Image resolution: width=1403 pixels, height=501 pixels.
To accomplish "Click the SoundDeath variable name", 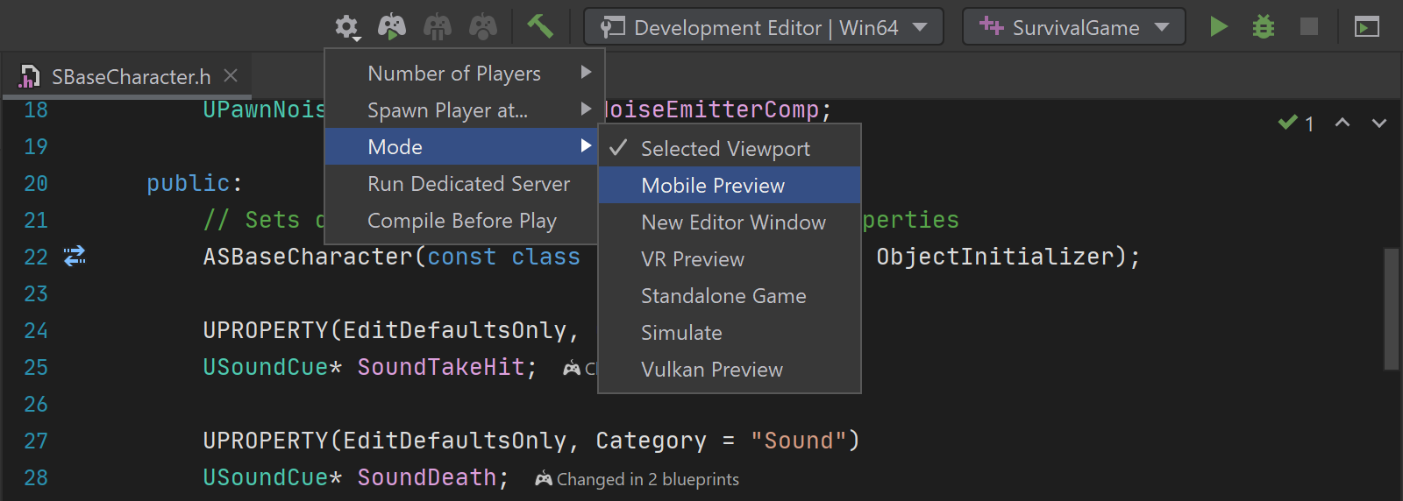I will pyautogui.click(x=427, y=477).
